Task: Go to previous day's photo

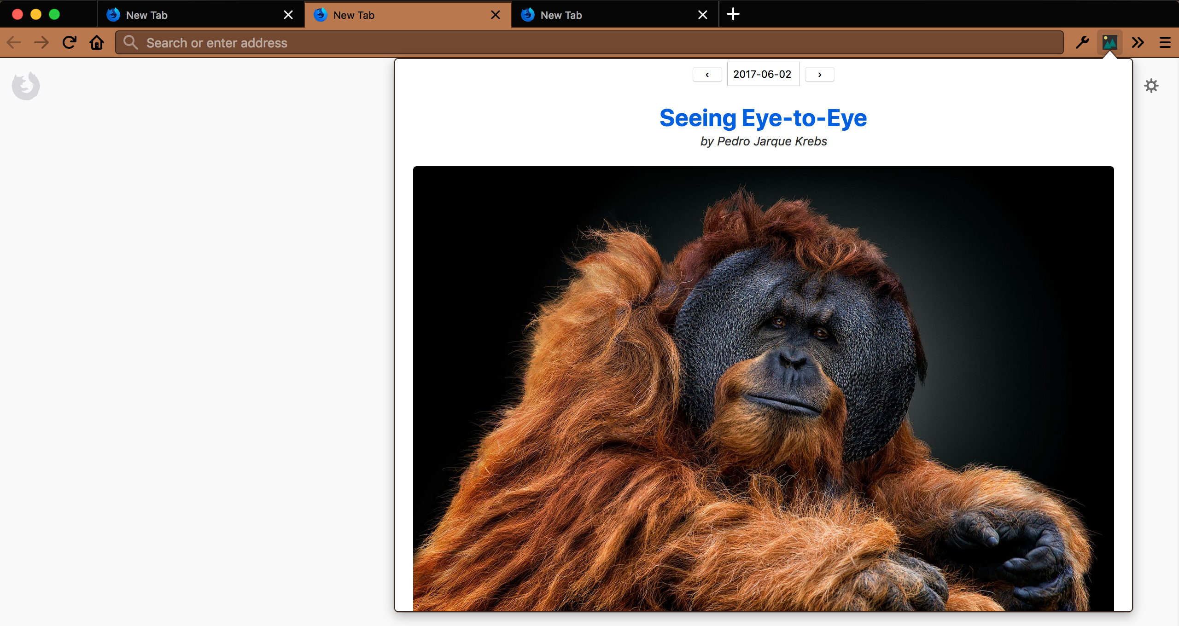Action: [707, 75]
